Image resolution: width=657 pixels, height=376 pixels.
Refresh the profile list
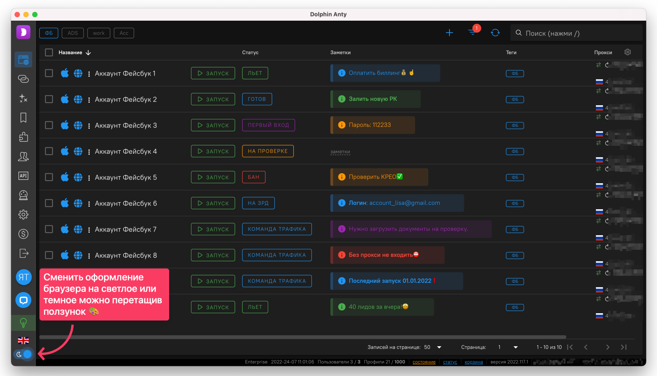(495, 33)
